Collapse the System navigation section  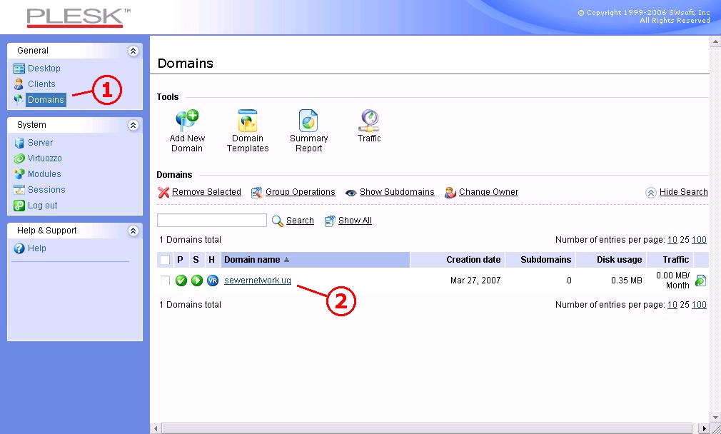[133, 125]
